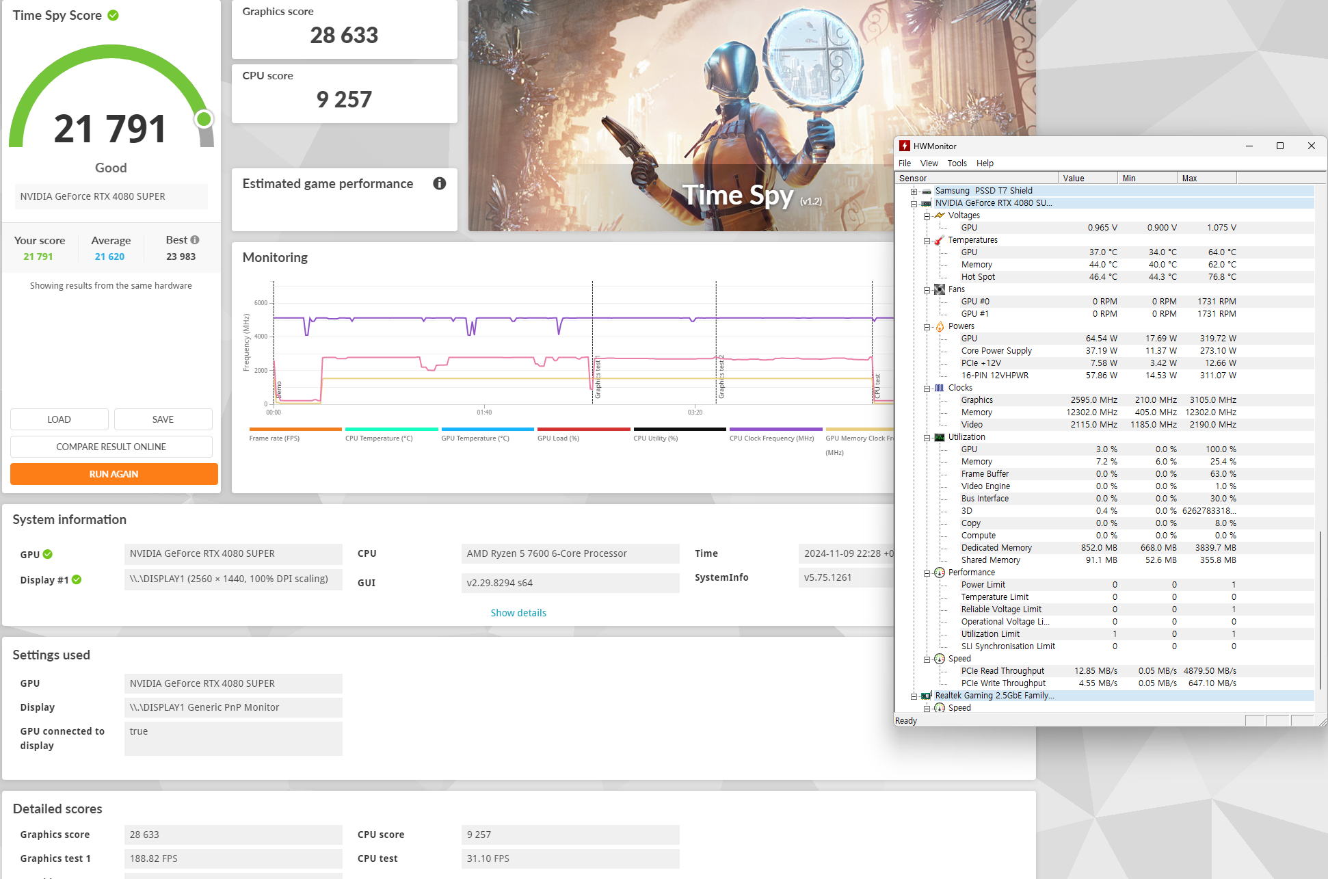
Task: Click the CPU test value 31.10 FPS
Action: (x=570, y=858)
